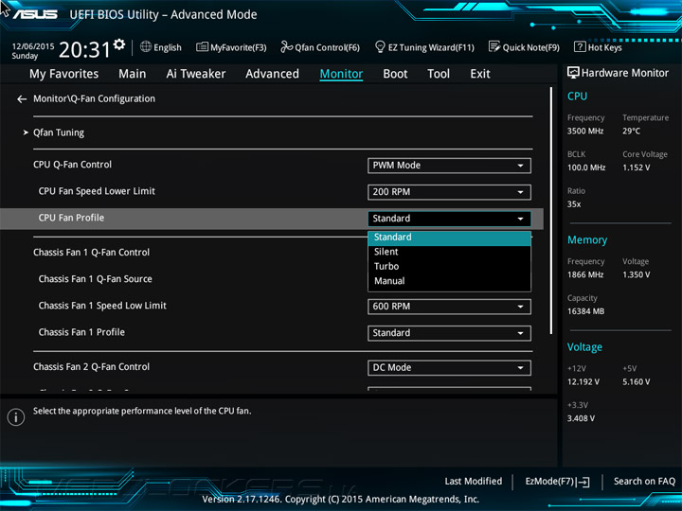Click Core Voltage 1.152 V value

[637, 167]
